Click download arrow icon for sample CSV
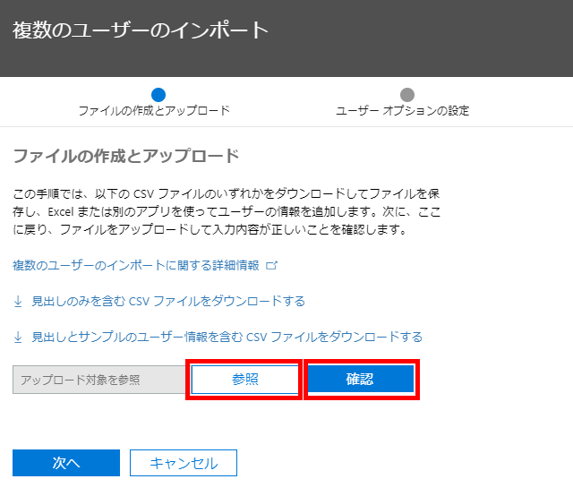Viewport: 573px width, 496px height. pos(18,337)
